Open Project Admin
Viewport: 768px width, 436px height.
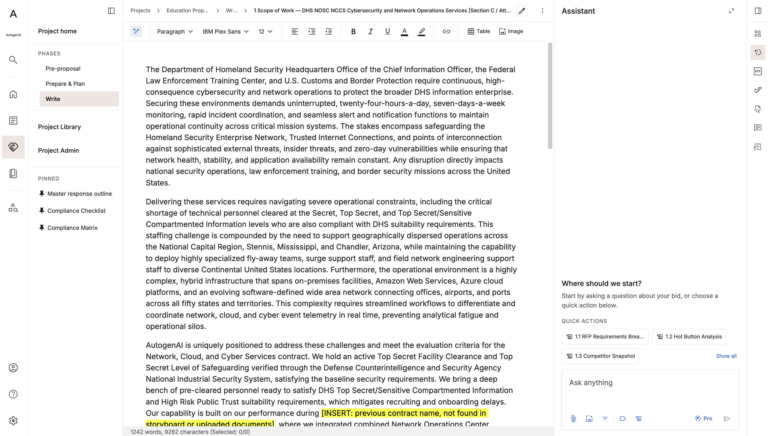coord(58,151)
